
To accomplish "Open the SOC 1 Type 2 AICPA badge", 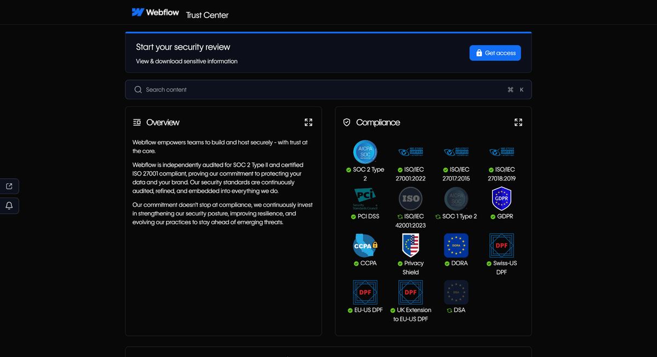I will click(x=456, y=199).
